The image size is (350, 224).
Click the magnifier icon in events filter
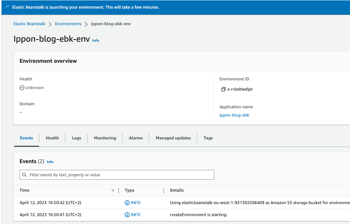click(25, 175)
